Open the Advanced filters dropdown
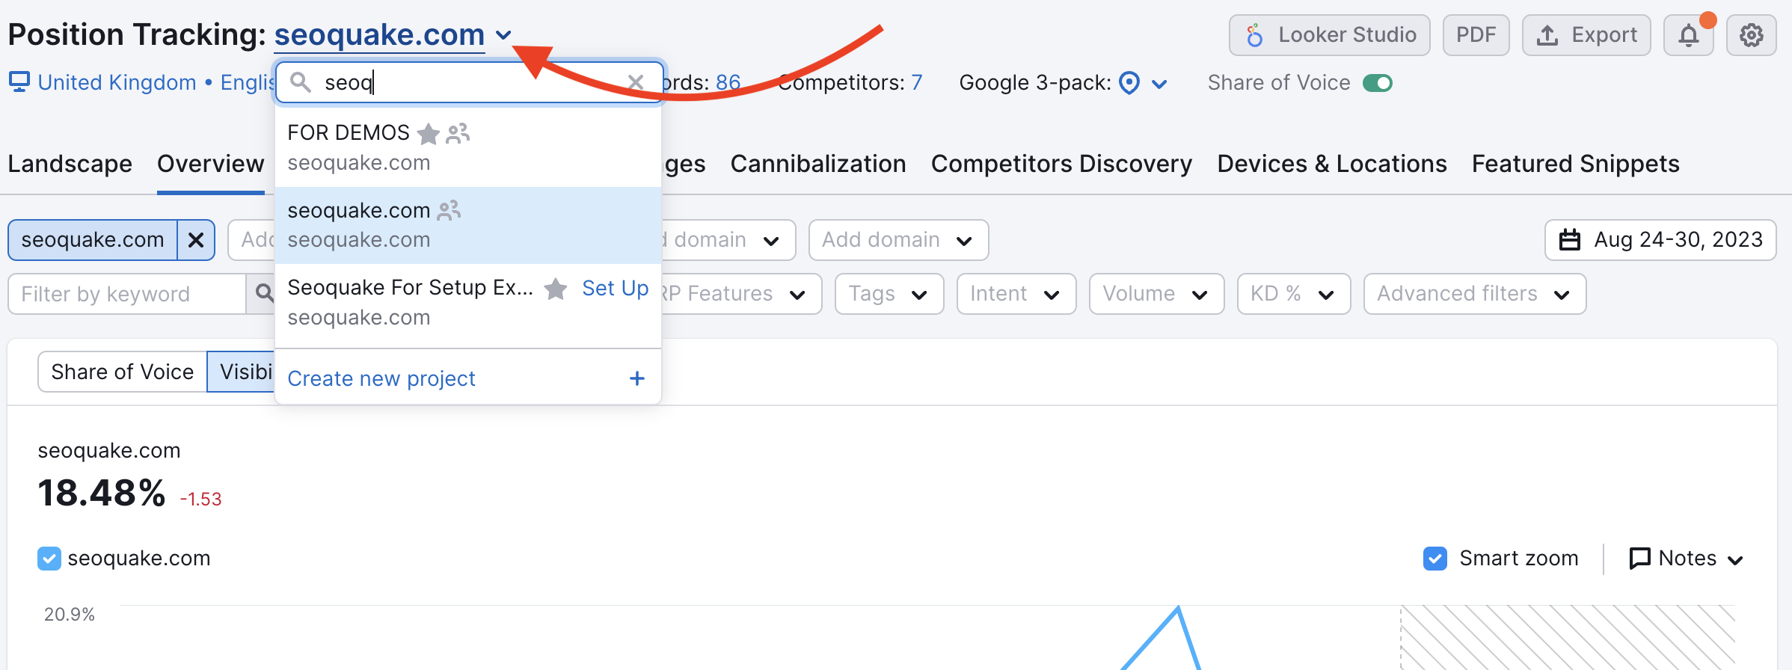 click(1475, 294)
